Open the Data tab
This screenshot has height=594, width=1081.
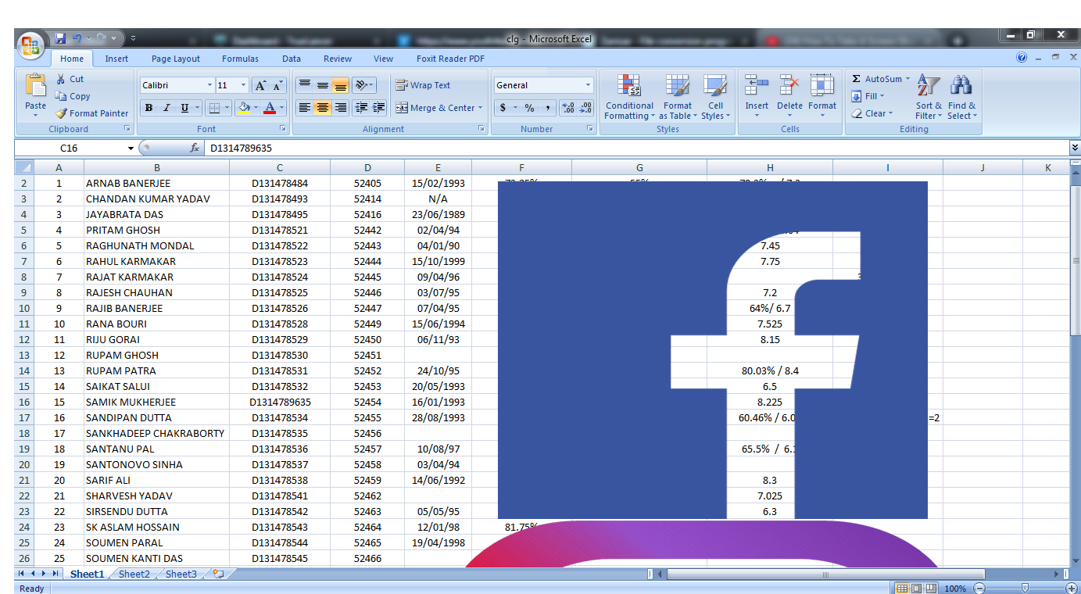(x=292, y=59)
